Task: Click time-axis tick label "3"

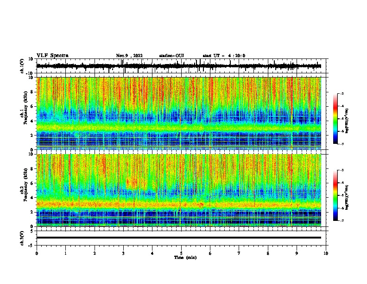Action: pyautogui.click(x=123, y=253)
